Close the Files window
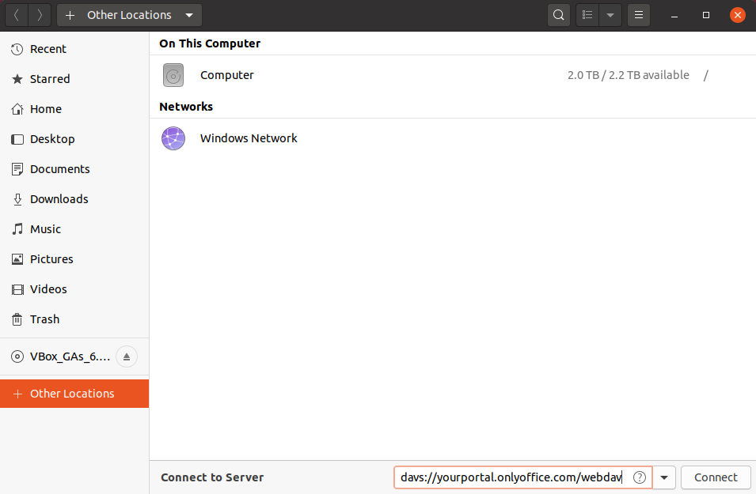This screenshot has height=494, width=756. (738, 15)
